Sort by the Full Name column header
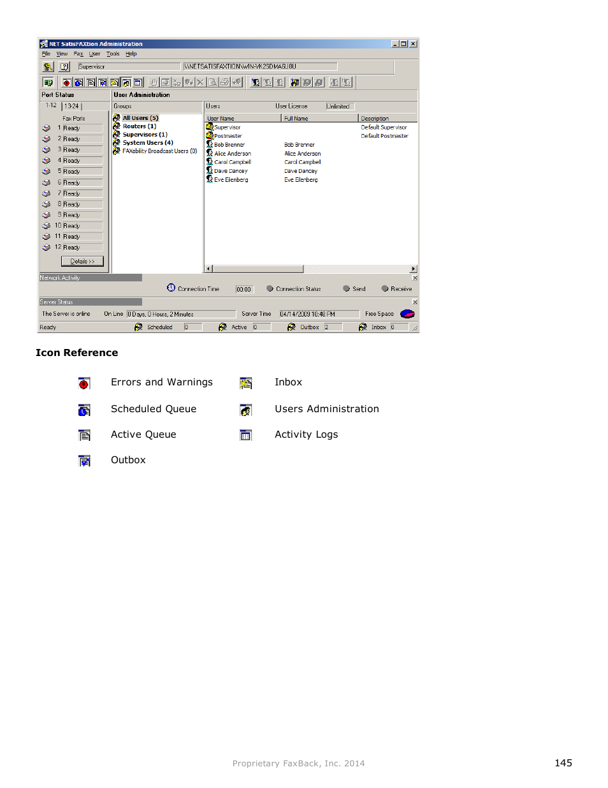This screenshot has height=788, width=608. click(319, 119)
